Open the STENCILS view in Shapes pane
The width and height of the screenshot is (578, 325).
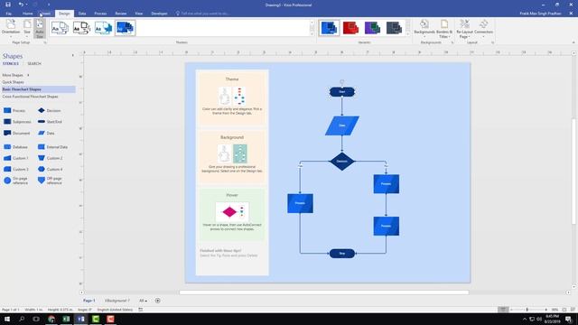pos(10,64)
